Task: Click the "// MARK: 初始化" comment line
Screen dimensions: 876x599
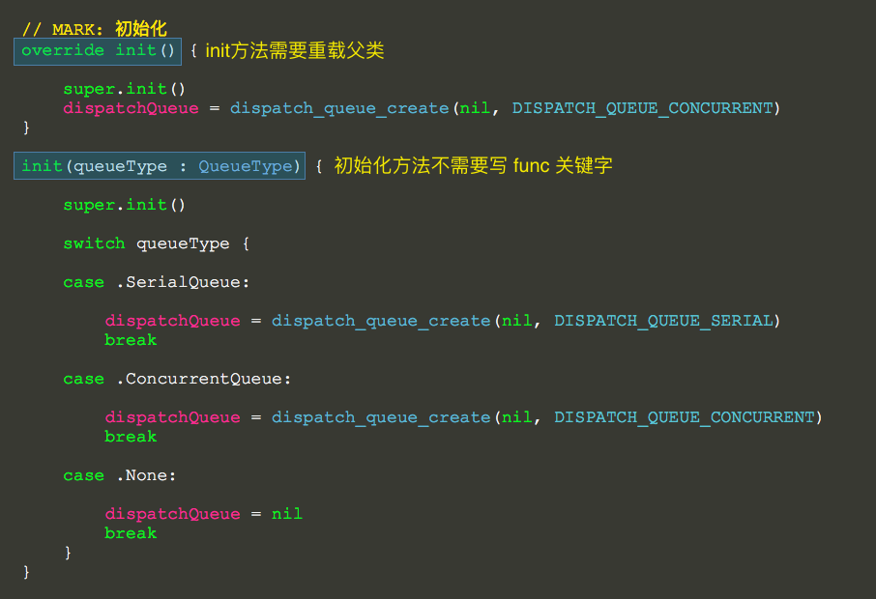Action: pos(94,28)
